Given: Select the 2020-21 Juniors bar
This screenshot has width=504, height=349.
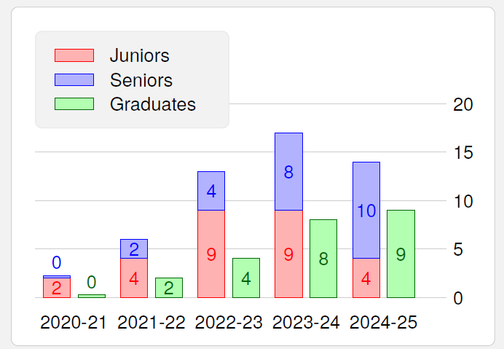Looking at the screenshot, I should pos(57,288).
